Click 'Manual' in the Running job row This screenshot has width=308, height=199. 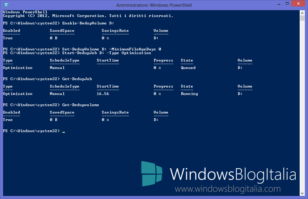[x=57, y=94]
